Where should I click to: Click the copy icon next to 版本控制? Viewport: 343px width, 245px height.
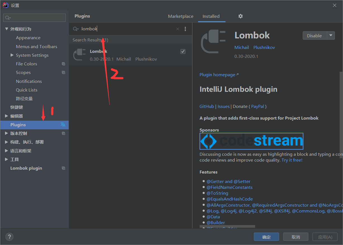point(63,133)
